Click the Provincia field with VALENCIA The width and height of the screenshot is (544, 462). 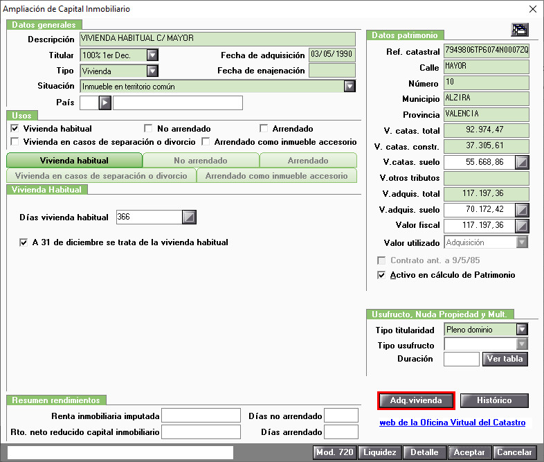487,114
